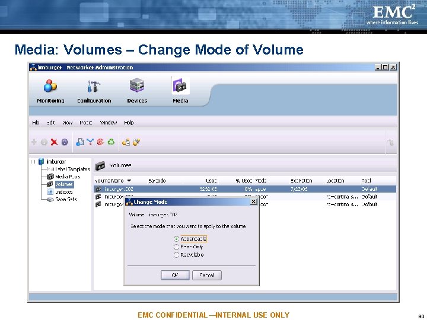The image size is (427, 320).
Task: Click the purple help toolbar icon
Action: [x=65, y=142]
